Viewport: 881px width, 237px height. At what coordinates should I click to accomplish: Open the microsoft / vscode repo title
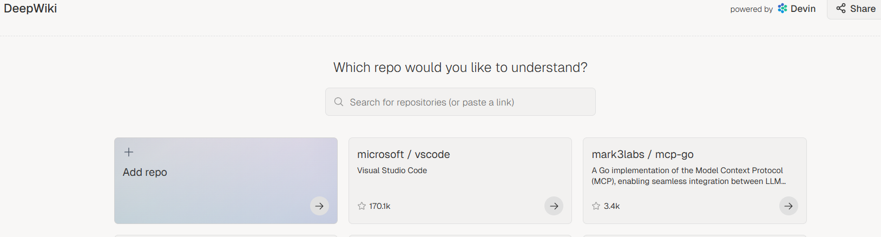404,154
